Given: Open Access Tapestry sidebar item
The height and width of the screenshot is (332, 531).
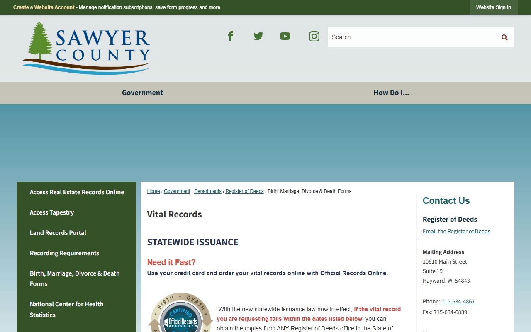Looking at the screenshot, I should pyautogui.click(x=52, y=212).
